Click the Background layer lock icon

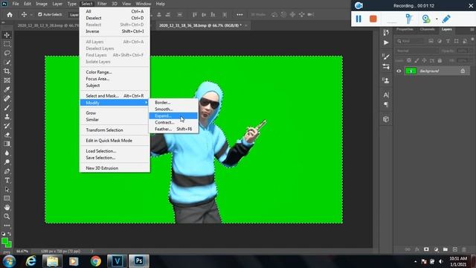[463, 71]
